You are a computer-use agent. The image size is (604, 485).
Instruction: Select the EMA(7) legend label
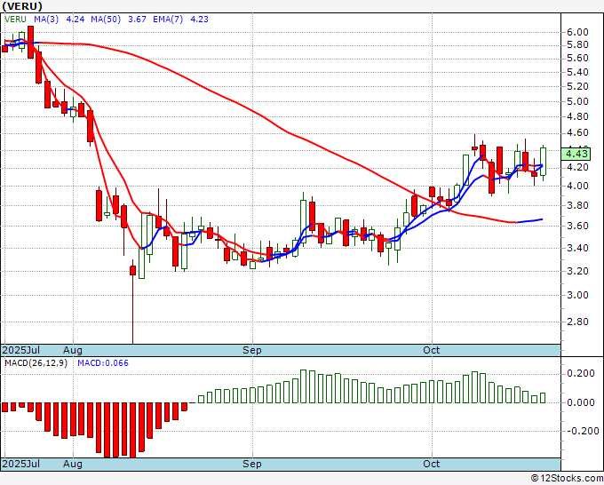pos(168,19)
